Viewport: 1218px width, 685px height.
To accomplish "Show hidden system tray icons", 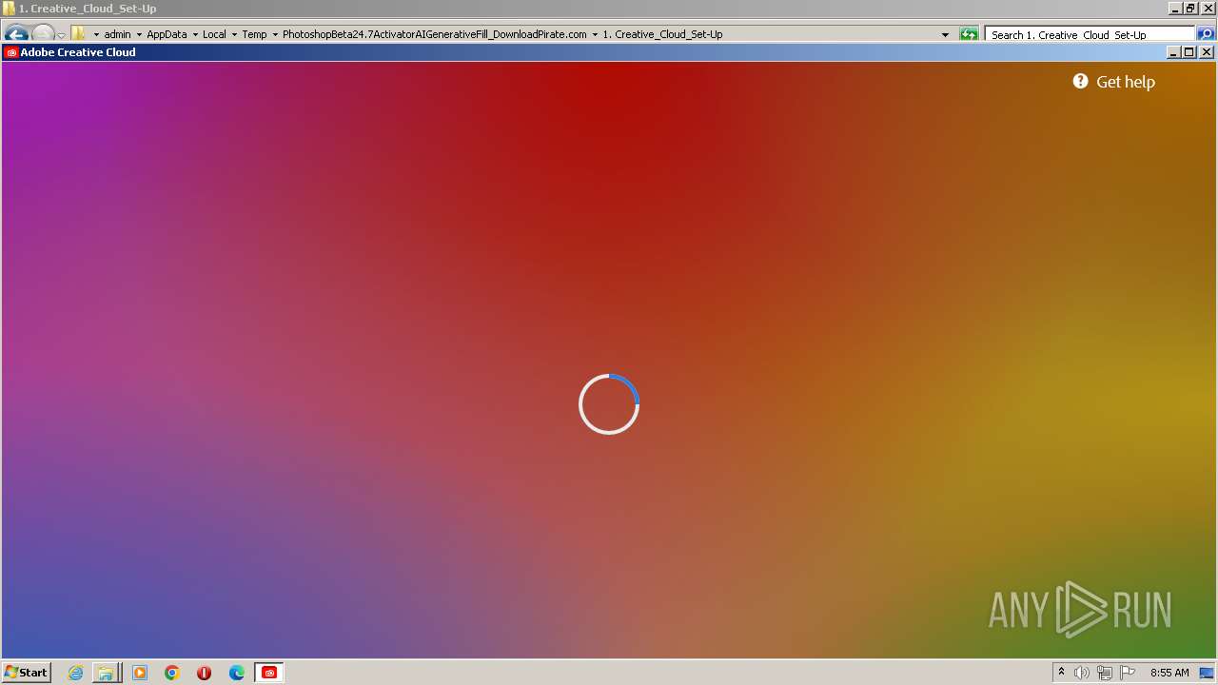I will pyautogui.click(x=1061, y=673).
